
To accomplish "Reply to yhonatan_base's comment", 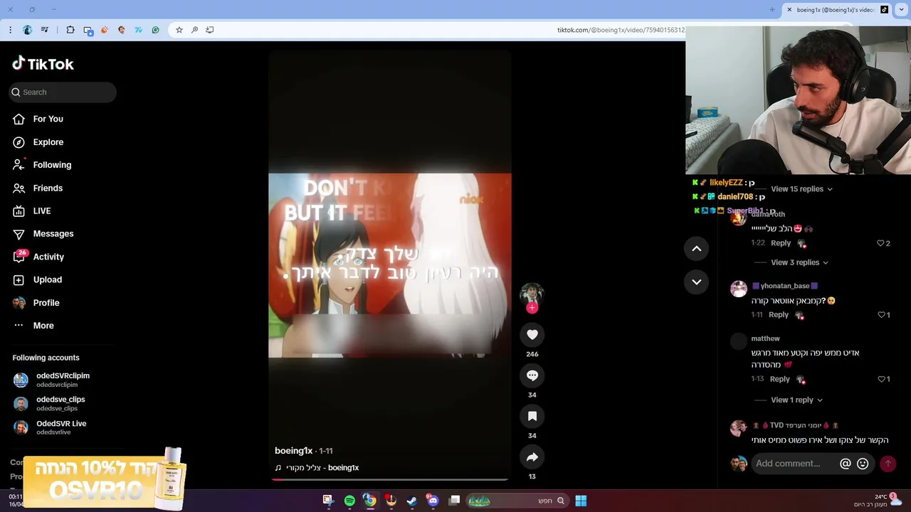I will (x=779, y=314).
